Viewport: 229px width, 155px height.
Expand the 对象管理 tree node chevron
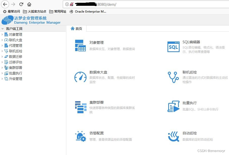pos(2,34)
